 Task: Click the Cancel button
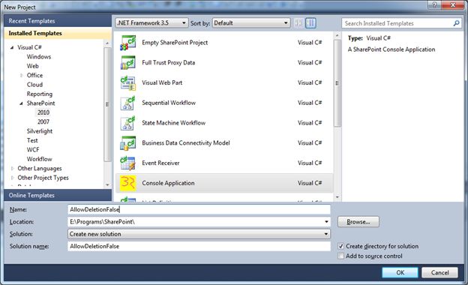click(439, 272)
